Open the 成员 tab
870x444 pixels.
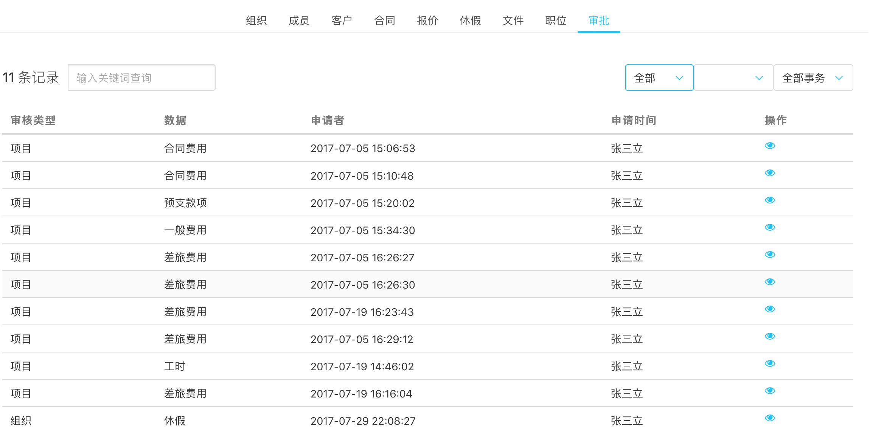[x=299, y=20]
